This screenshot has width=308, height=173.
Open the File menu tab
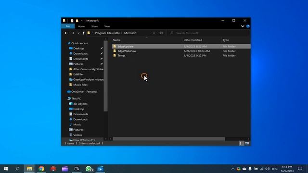(68, 26)
